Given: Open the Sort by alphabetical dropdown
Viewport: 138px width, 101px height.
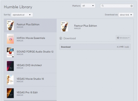Looking at the screenshot, I should (22, 15).
